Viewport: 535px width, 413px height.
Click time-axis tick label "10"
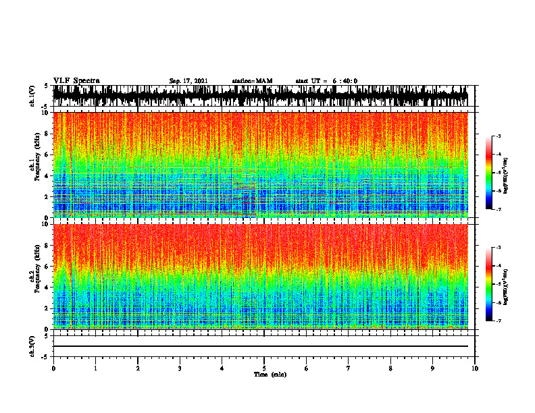coord(475,368)
